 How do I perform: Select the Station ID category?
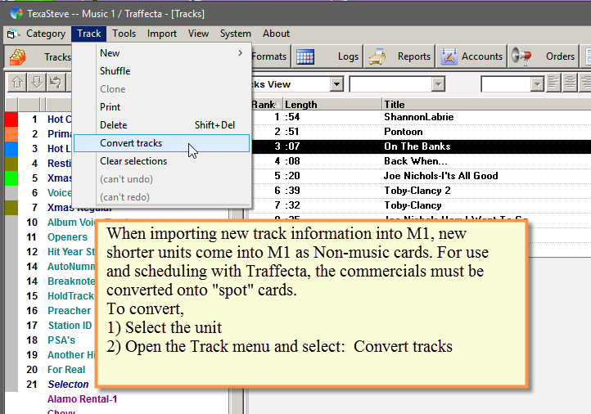point(70,326)
